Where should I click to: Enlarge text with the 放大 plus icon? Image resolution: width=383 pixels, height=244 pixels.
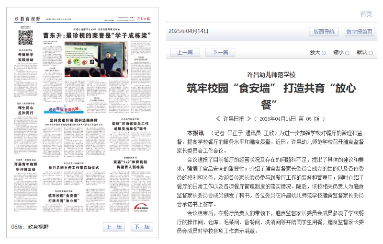click(324, 53)
